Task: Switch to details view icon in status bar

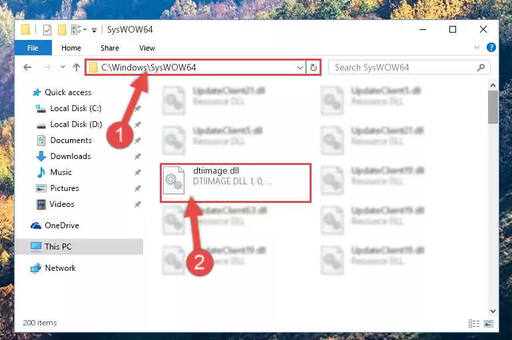Action: coord(474,323)
